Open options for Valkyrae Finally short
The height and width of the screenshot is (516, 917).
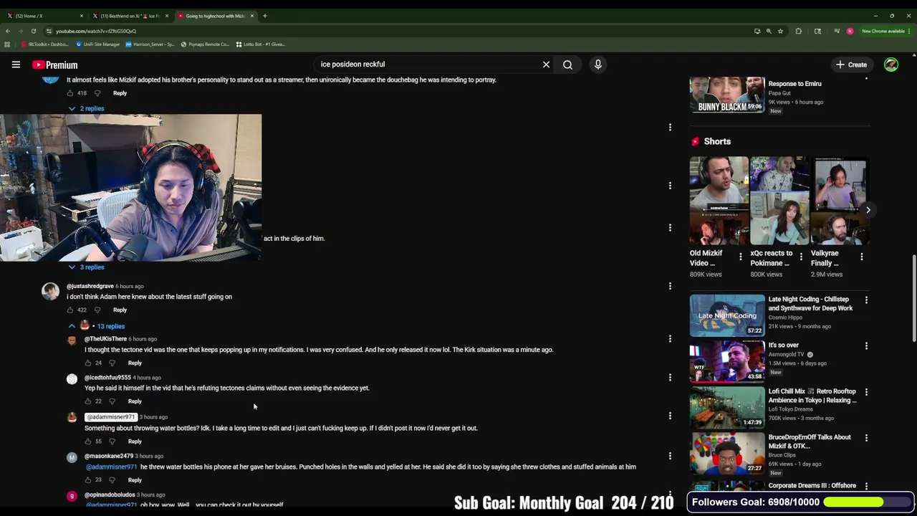[861, 257]
